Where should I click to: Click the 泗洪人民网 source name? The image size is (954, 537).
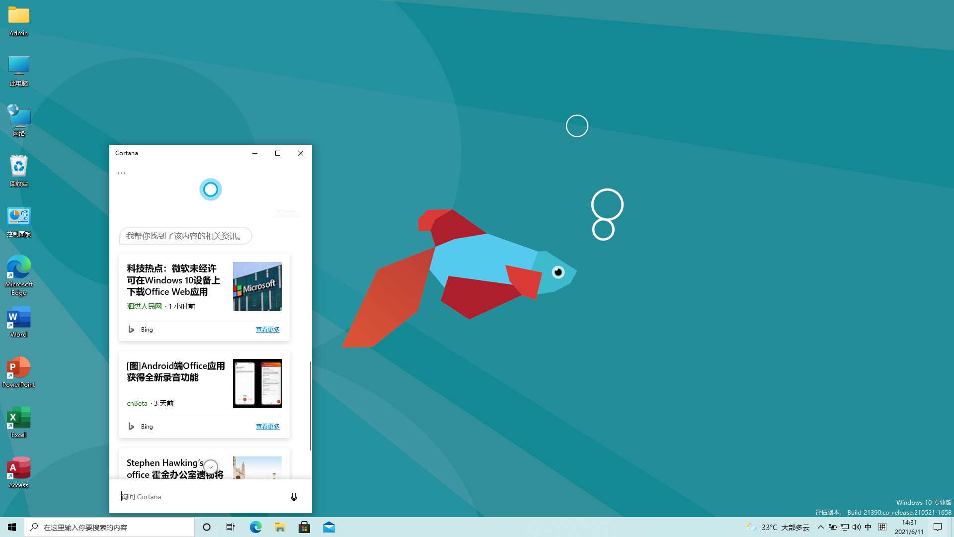144,306
